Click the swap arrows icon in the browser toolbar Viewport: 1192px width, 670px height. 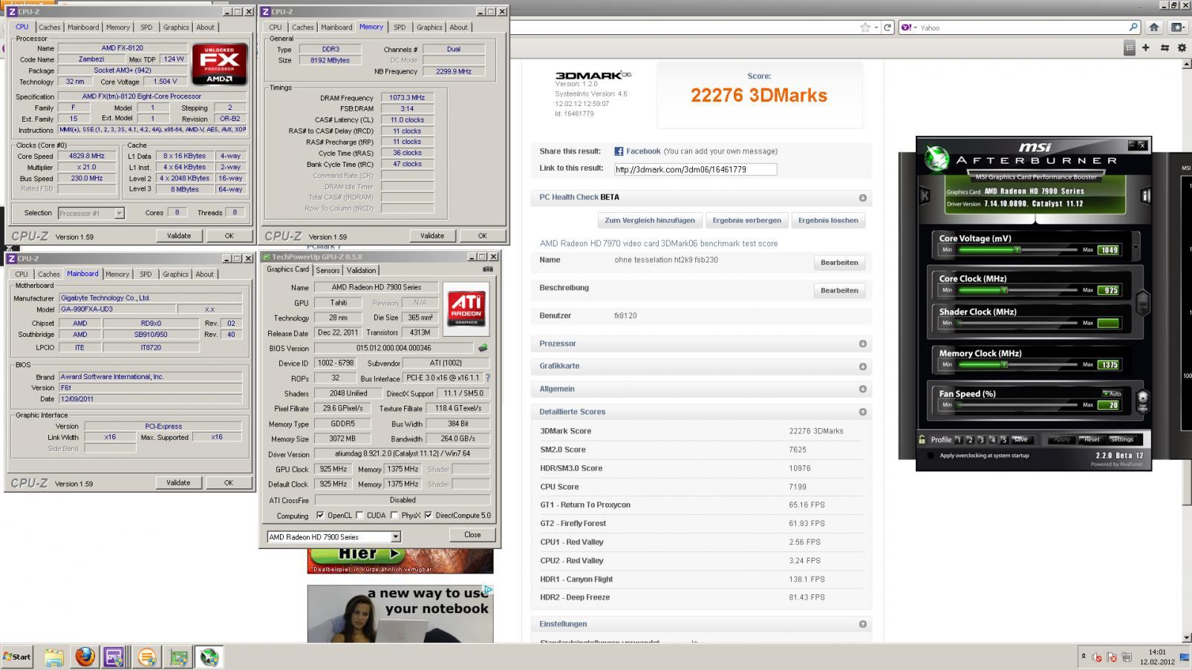coord(1165,47)
